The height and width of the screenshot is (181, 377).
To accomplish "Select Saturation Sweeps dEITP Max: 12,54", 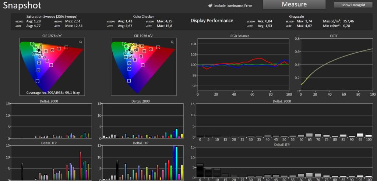I will [74, 26].
